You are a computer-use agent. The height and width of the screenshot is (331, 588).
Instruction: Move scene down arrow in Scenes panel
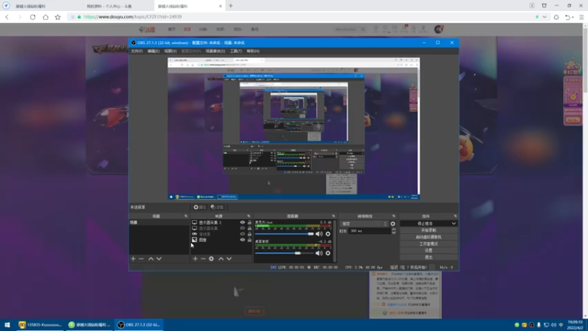[159, 259]
